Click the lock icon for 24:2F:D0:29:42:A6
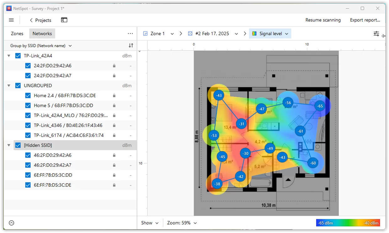 (114, 66)
